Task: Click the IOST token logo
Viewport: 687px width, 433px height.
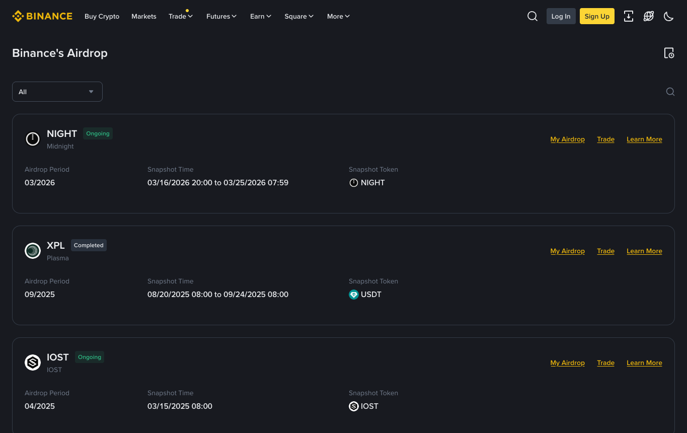Action: click(33, 362)
